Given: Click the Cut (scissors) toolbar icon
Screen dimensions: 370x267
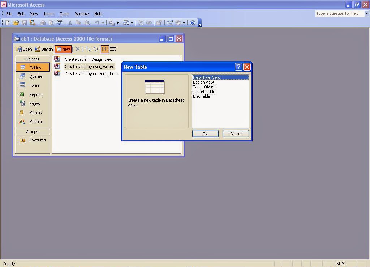Looking at the screenshot, I should (x=69, y=23).
